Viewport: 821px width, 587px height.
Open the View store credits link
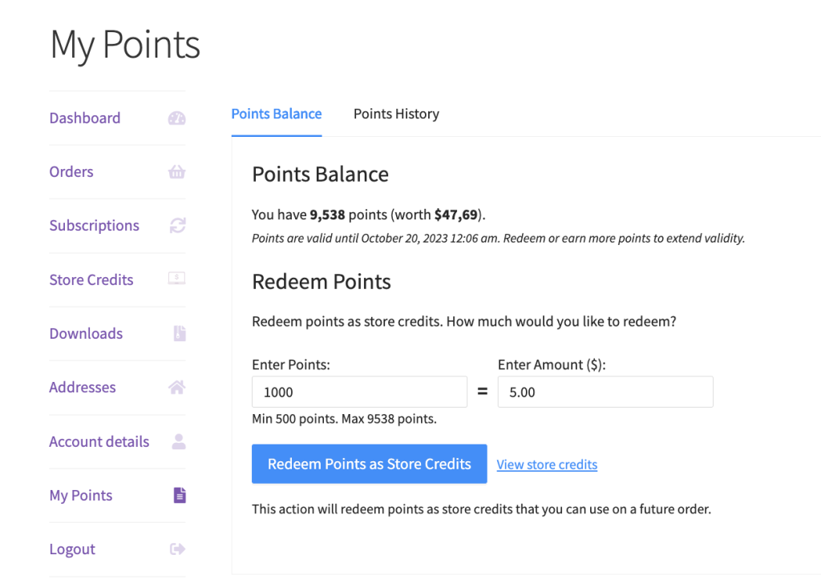pos(547,464)
